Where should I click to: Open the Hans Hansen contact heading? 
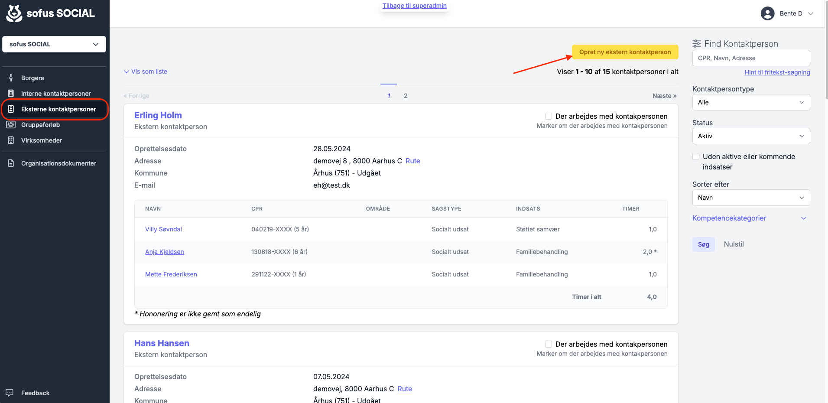(x=162, y=343)
